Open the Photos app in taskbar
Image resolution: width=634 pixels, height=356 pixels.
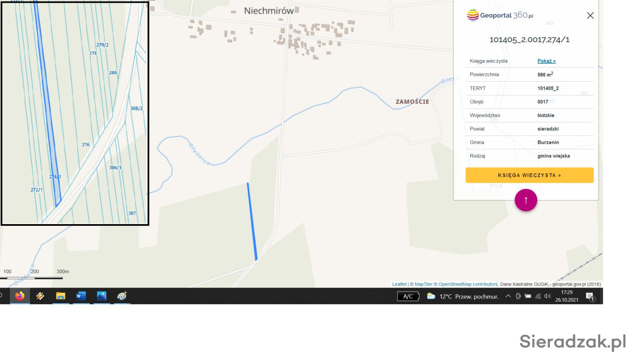(101, 296)
